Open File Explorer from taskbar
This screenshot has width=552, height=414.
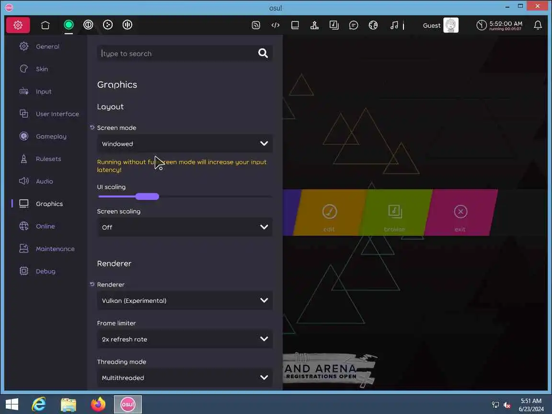click(69, 404)
